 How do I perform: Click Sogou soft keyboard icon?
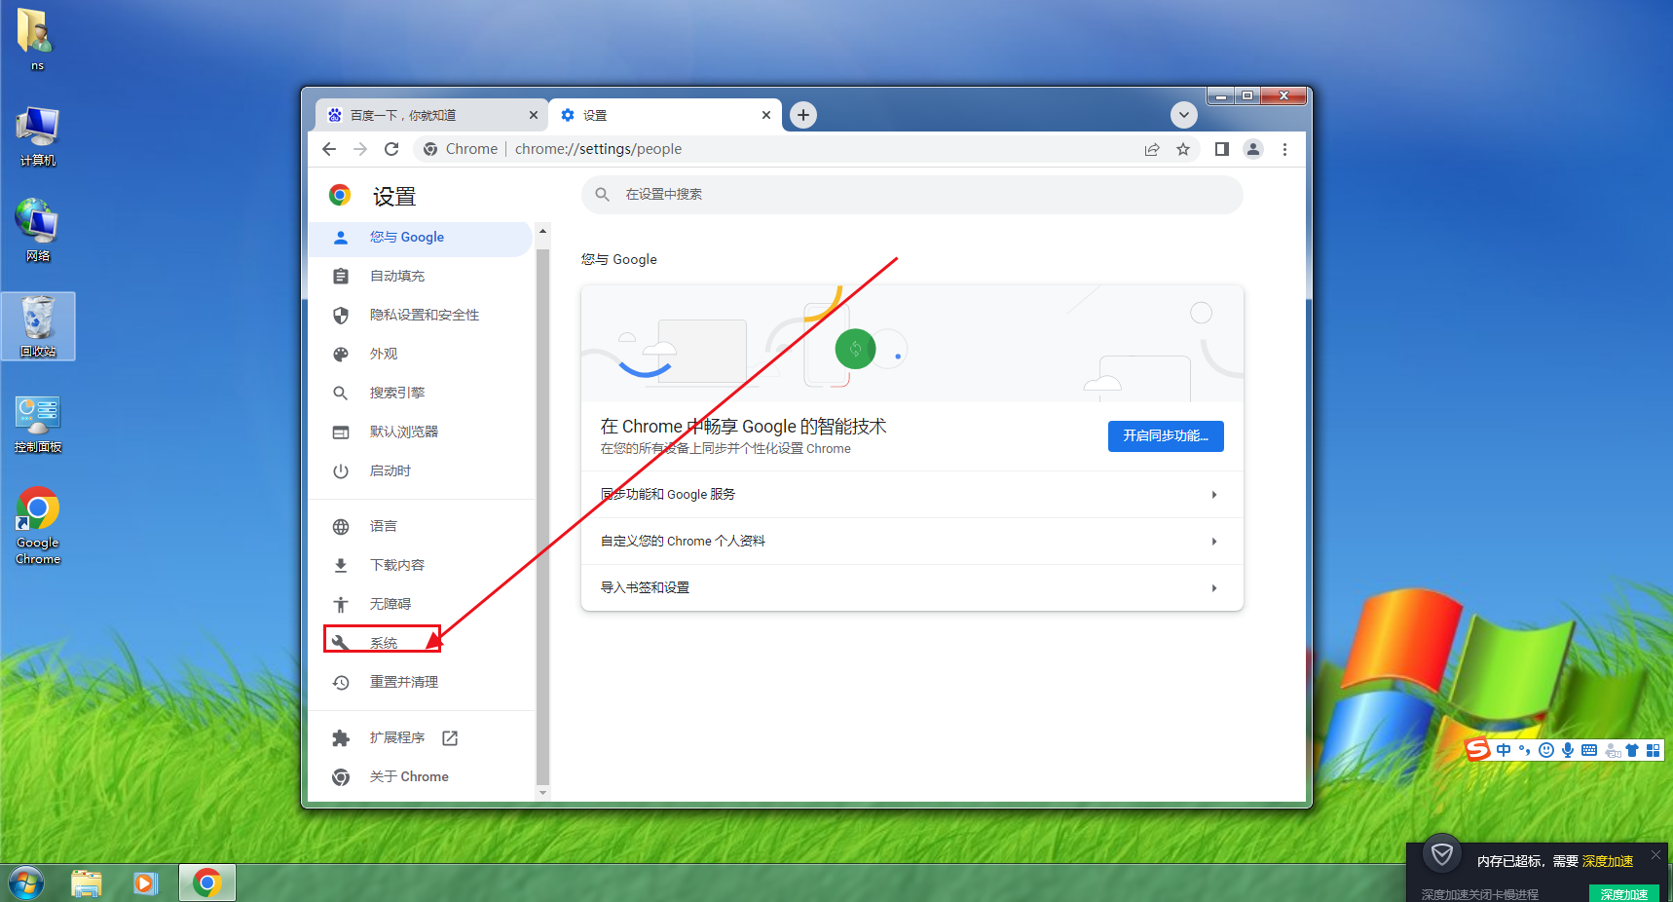[1589, 750]
